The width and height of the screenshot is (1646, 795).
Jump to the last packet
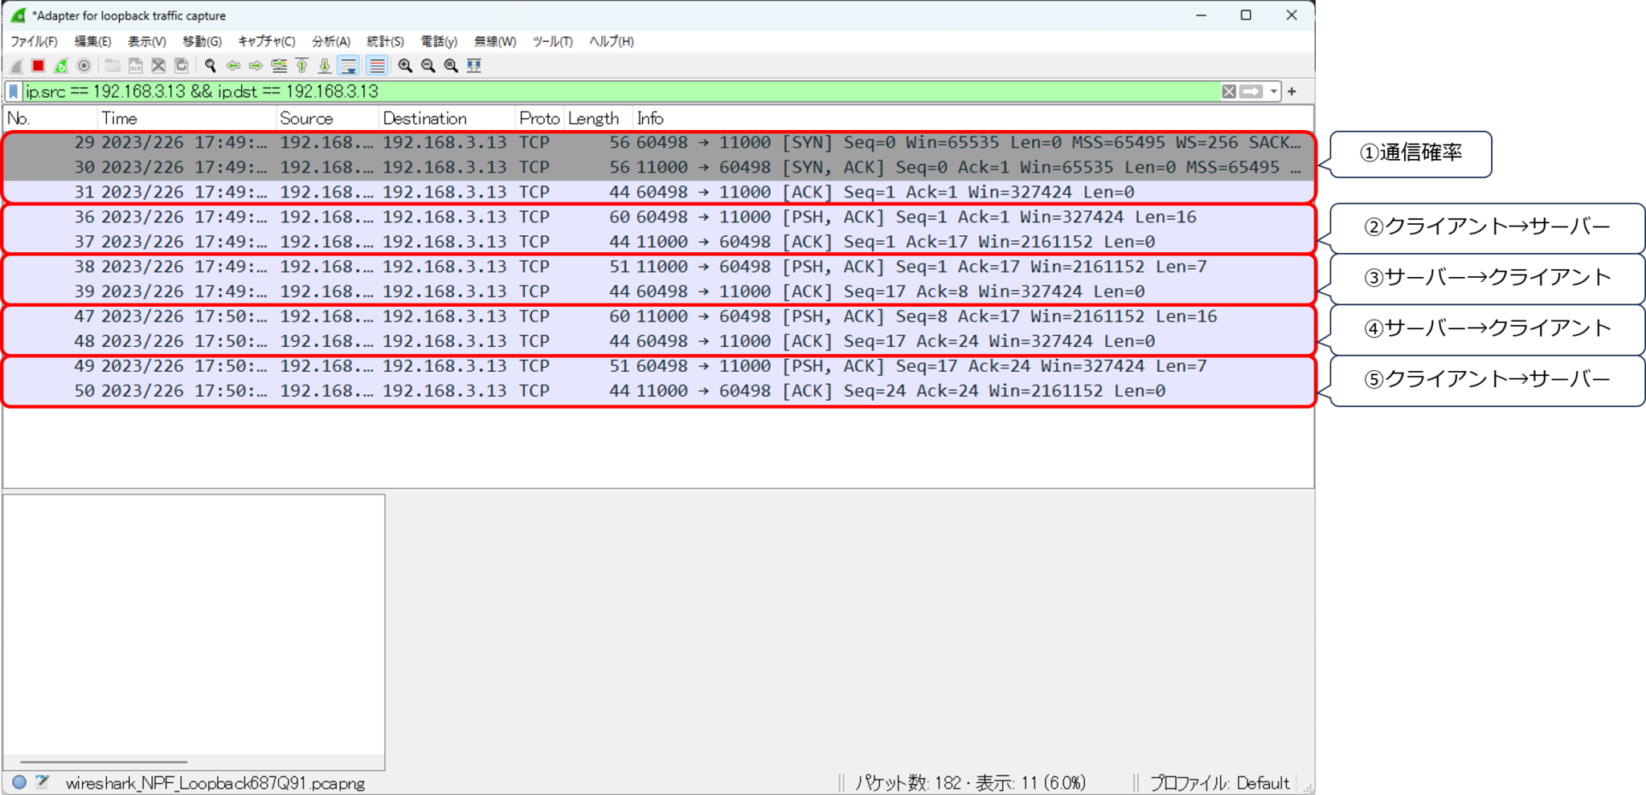(325, 66)
